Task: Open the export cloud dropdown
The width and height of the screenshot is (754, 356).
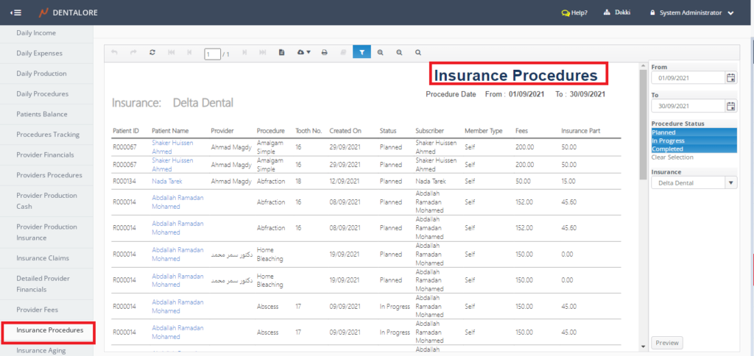Action: (303, 52)
